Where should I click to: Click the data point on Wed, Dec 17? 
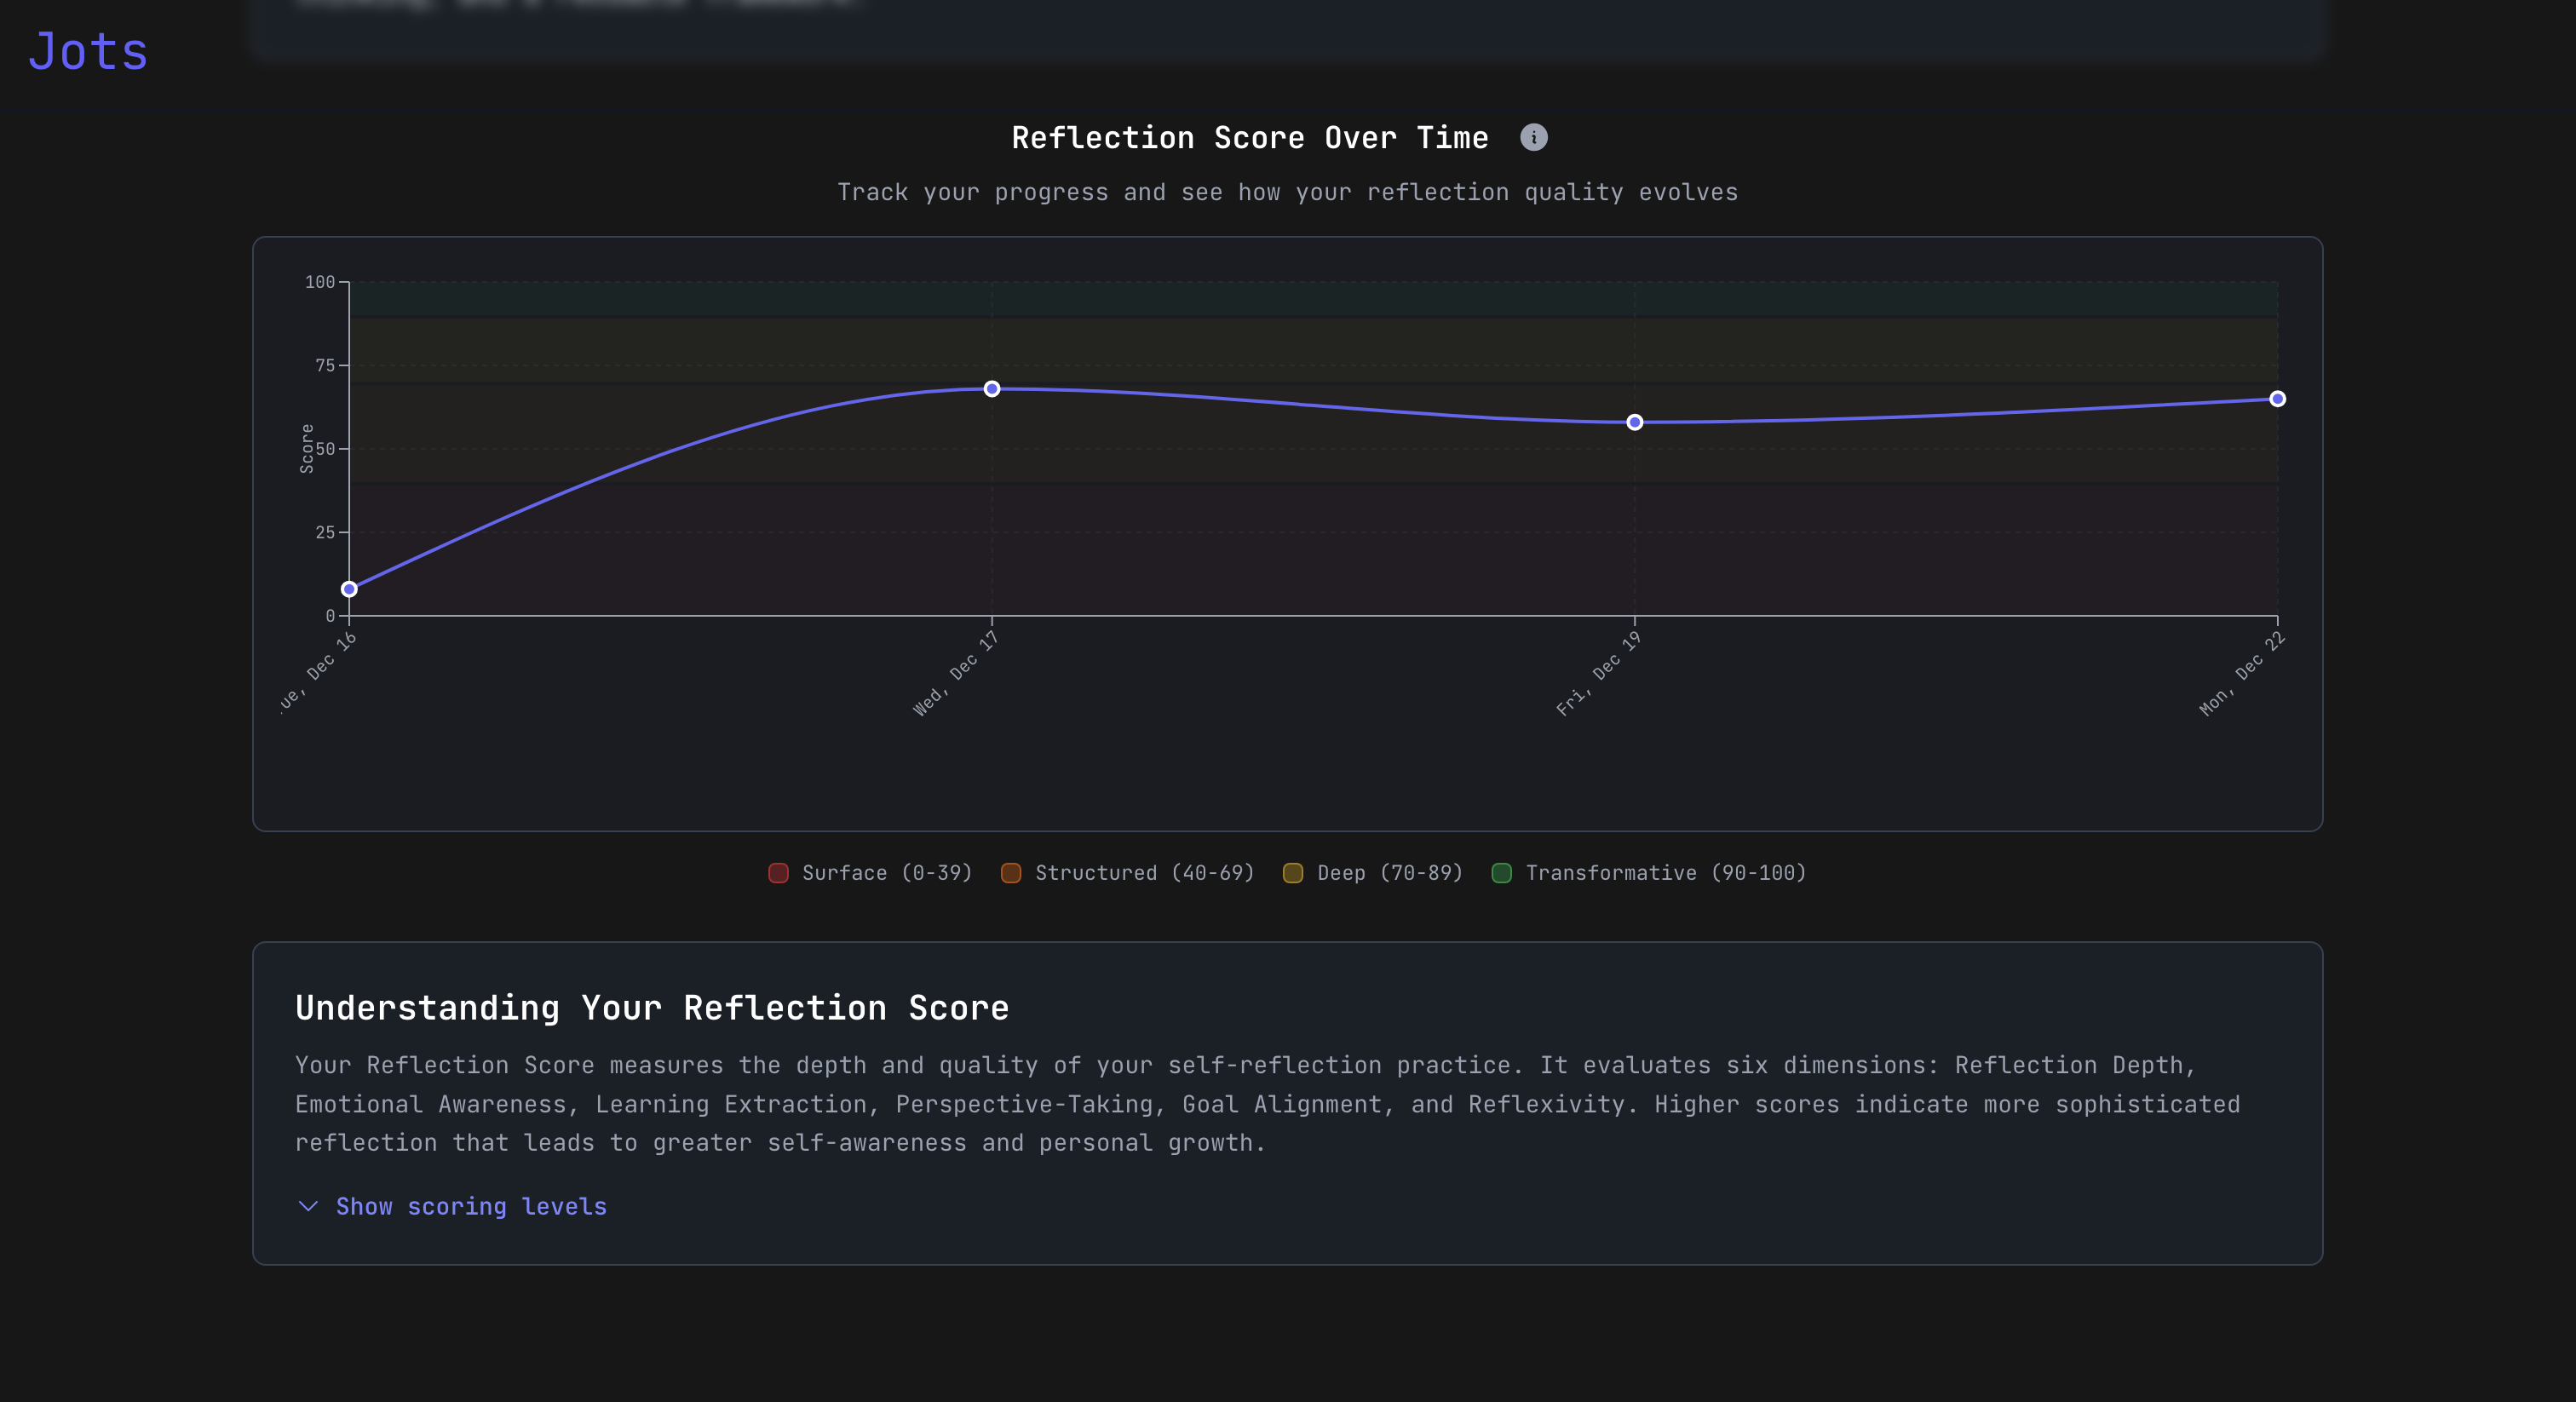(991, 389)
